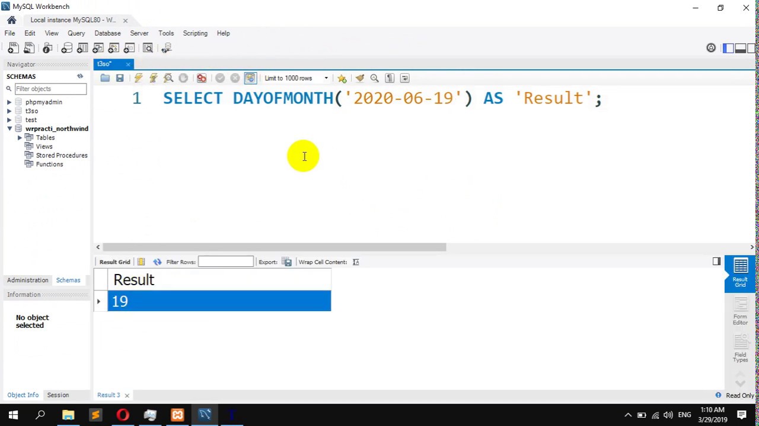Execute the query with lightning bolt
The image size is (759, 426).
tap(138, 78)
